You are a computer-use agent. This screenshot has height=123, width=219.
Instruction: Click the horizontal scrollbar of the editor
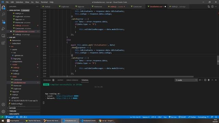(121, 77)
